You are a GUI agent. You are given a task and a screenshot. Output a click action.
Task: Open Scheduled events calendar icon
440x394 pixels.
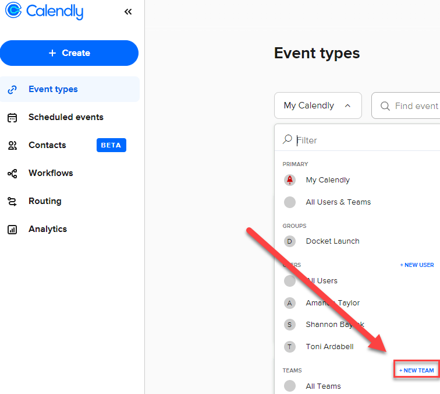pyautogui.click(x=12, y=117)
